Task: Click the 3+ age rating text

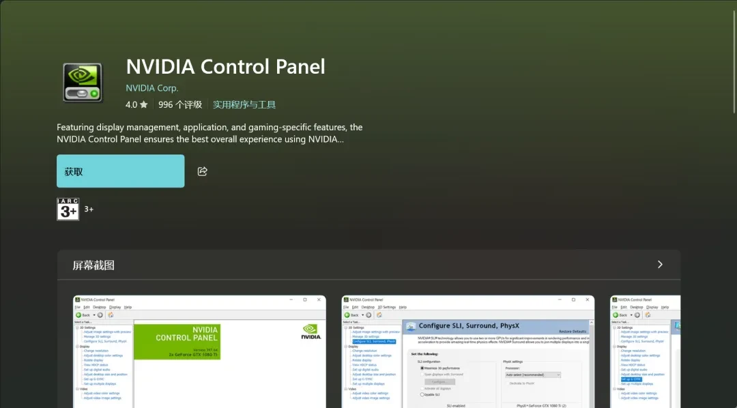Action: pyautogui.click(x=89, y=209)
